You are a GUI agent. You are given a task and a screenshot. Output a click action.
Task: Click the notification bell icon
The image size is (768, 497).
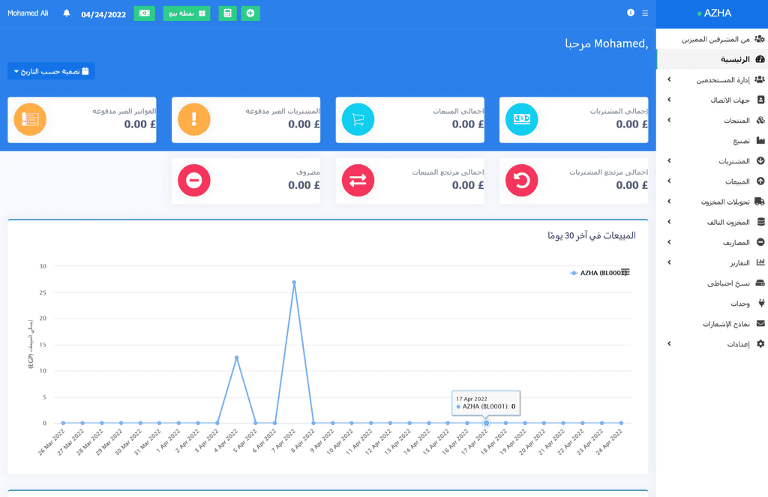(x=67, y=13)
